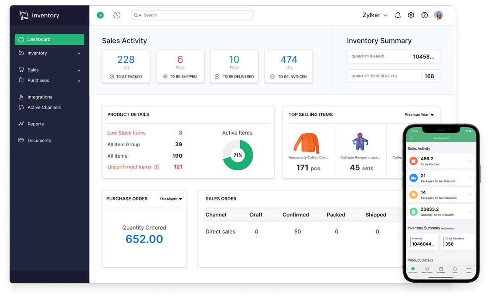The image size is (490, 297).
Task: Open the settings gear icon
Action: [411, 15]
